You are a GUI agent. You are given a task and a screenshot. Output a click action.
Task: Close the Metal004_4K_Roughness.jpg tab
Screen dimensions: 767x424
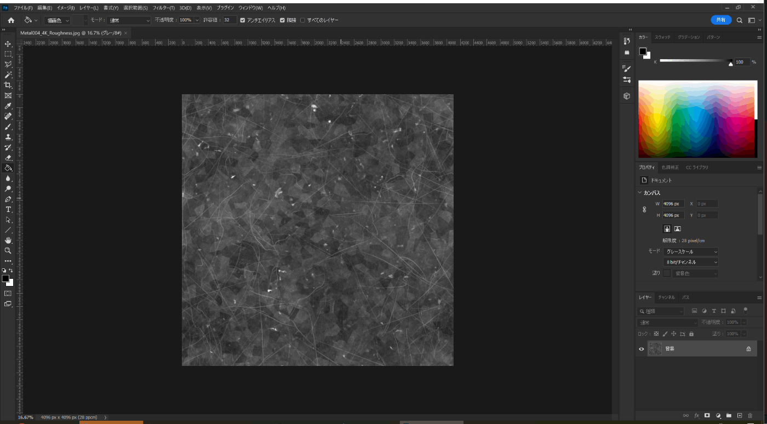125,33
